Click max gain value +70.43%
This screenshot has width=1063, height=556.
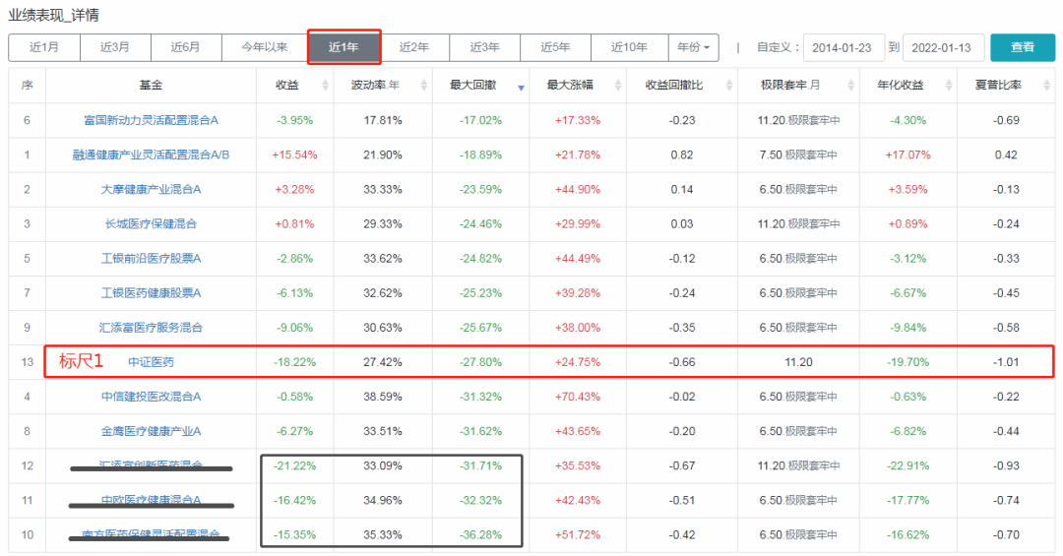(578, 397)
